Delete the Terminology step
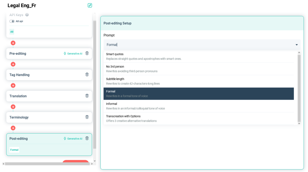The image size is (308, 172). coord(87,117)
